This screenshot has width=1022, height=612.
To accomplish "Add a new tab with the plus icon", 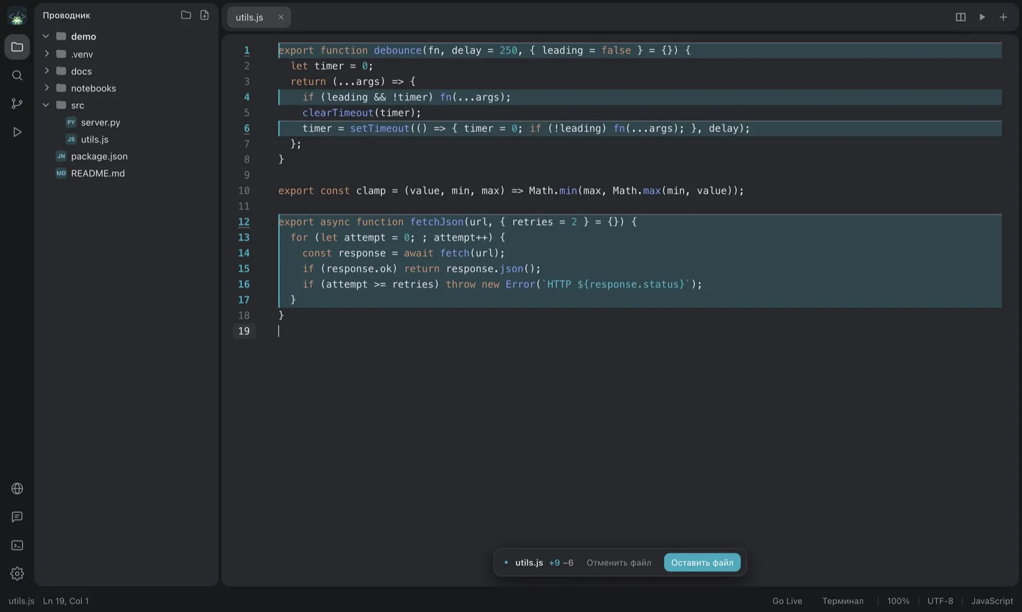I will (x=1003, y=17).
